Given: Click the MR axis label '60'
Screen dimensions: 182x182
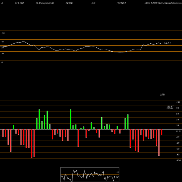Looking at the screenshot, I should click(178, 114).
